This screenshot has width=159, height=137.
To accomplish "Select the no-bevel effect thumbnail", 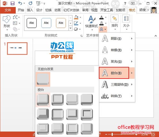I will coord(43,79).
